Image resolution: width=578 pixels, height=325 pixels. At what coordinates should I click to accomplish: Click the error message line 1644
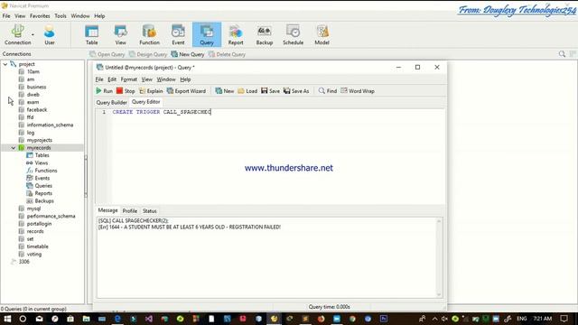coord(190,227)
